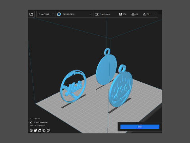
Task: Switch to top view cube icon
Action: coord(40,130)
